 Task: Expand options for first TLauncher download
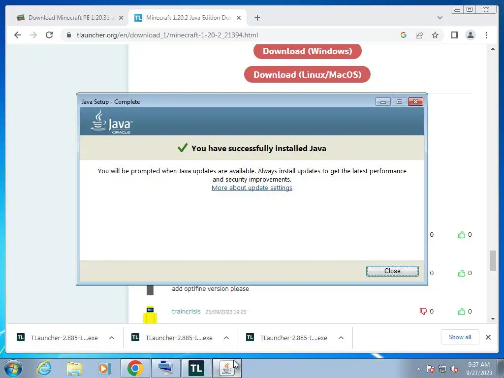pos(112,338)
